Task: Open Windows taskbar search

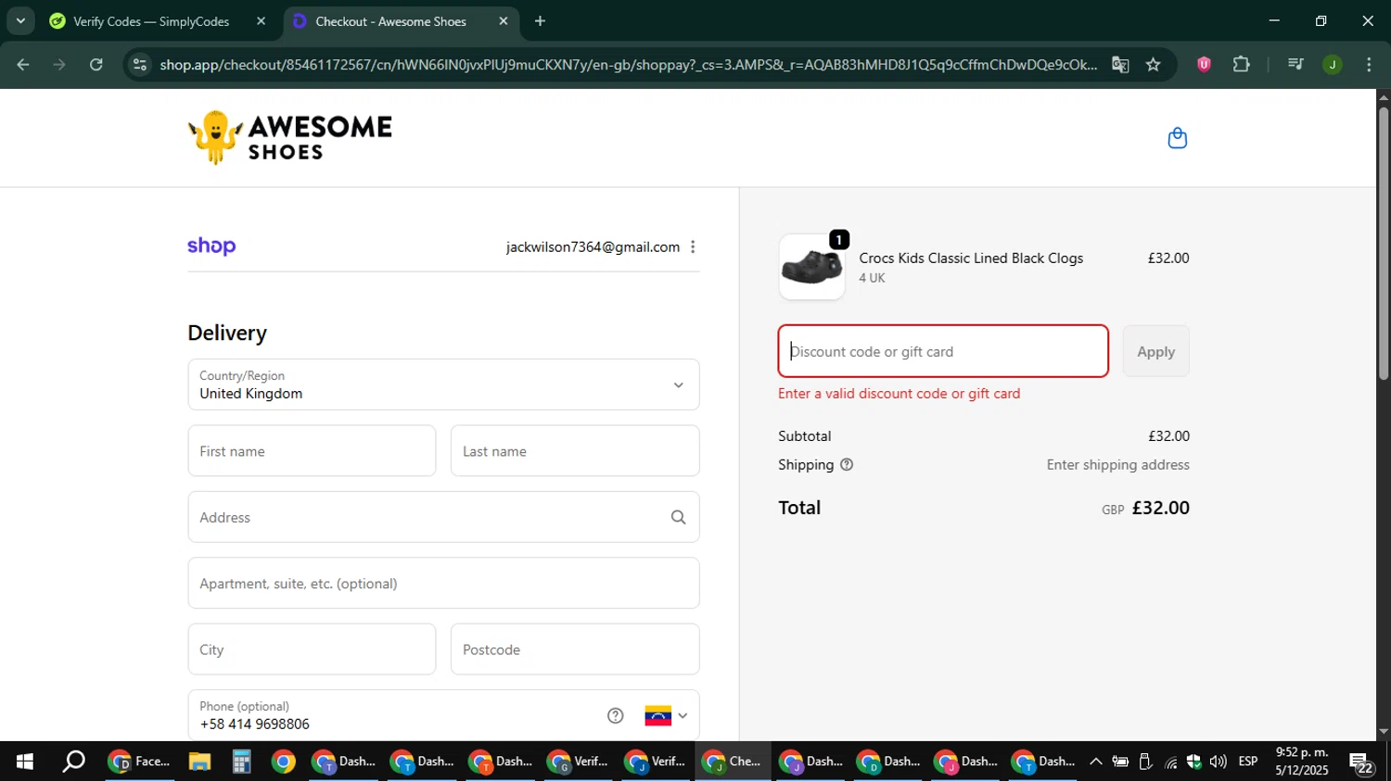Action: (73, 762)
